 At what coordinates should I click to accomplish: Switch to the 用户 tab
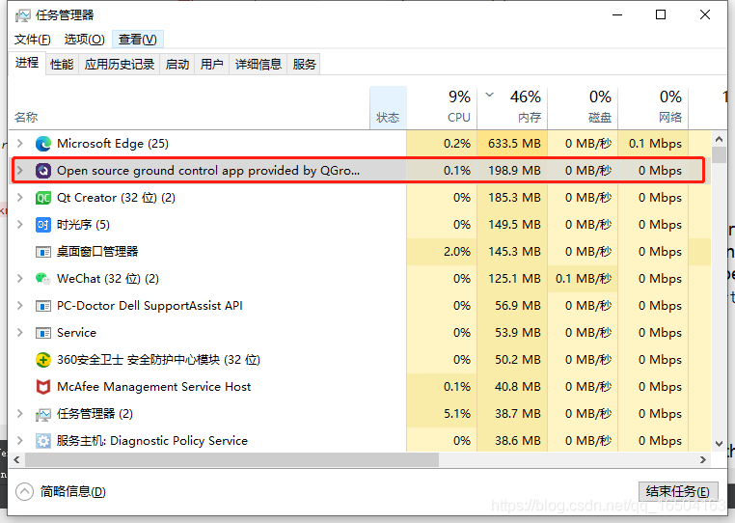click(211, 65)
